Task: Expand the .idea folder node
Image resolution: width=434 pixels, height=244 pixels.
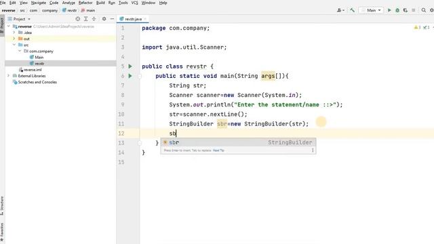Action: pos(14,33)
